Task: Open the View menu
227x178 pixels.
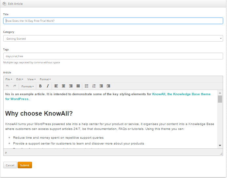Action: click(31, 79)
